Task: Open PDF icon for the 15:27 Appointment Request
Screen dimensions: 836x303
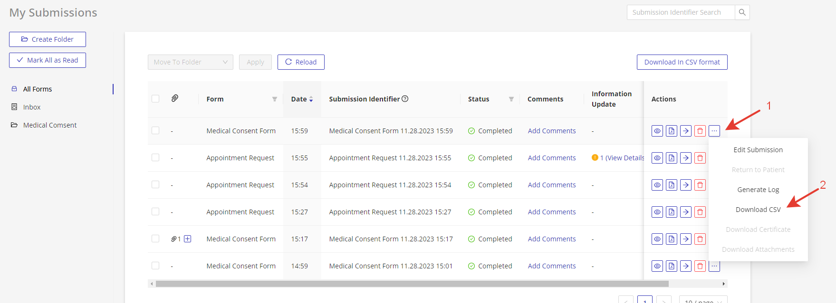Action: point(671,212)
